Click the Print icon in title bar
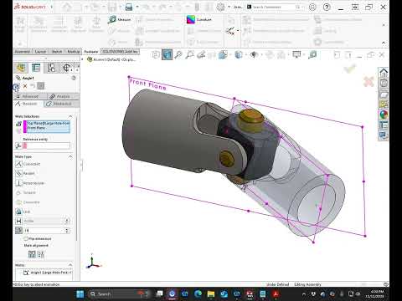This screenshot has width=402, height=301. click(x=128, y=7)
